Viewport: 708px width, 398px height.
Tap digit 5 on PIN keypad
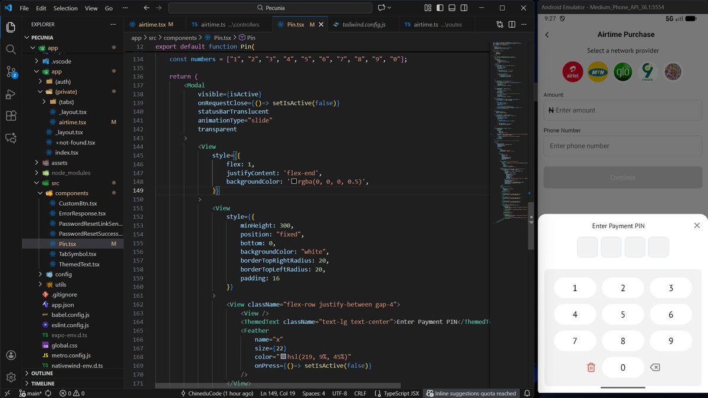(623, 315)
